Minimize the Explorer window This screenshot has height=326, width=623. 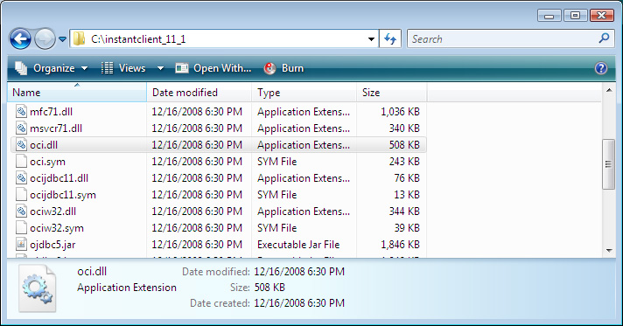tap(549, 16)
